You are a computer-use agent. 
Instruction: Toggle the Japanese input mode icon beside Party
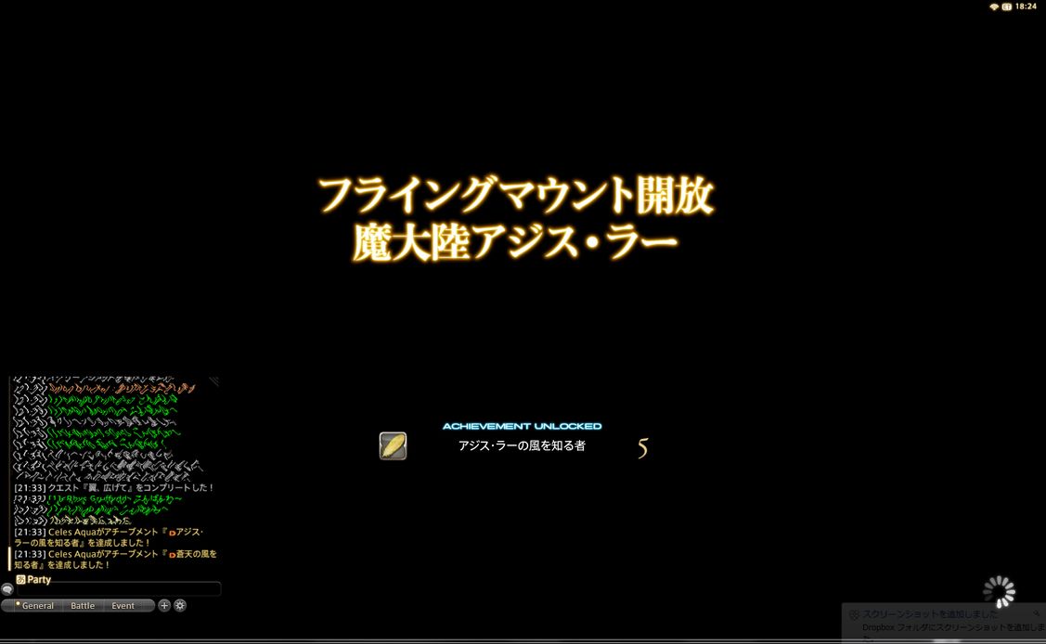click(20, 579)
